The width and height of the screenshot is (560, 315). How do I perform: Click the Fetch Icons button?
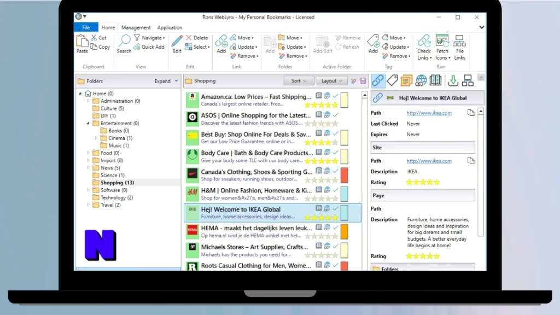(x=442, y=47)
